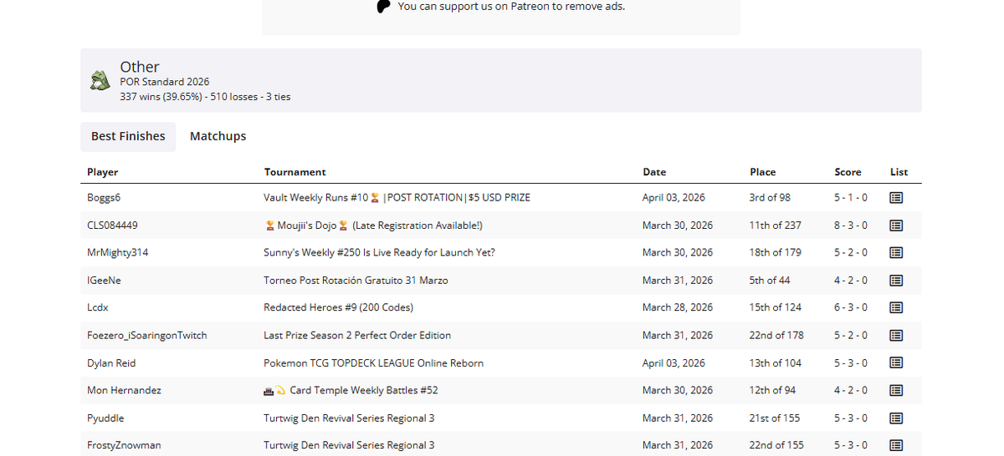
Task: Open player Pyuddle profile
Action: (x=105, y=418)
